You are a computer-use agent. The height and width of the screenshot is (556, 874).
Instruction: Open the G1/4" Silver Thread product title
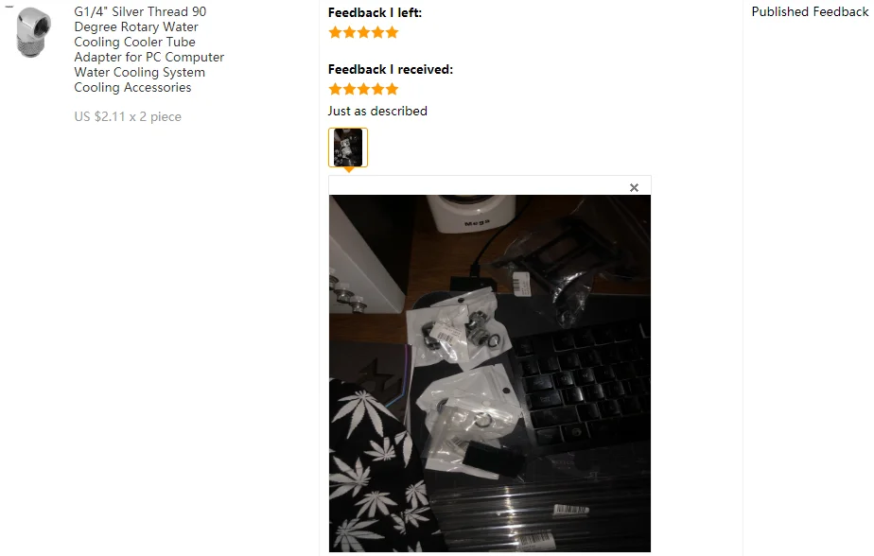[149, 49]
